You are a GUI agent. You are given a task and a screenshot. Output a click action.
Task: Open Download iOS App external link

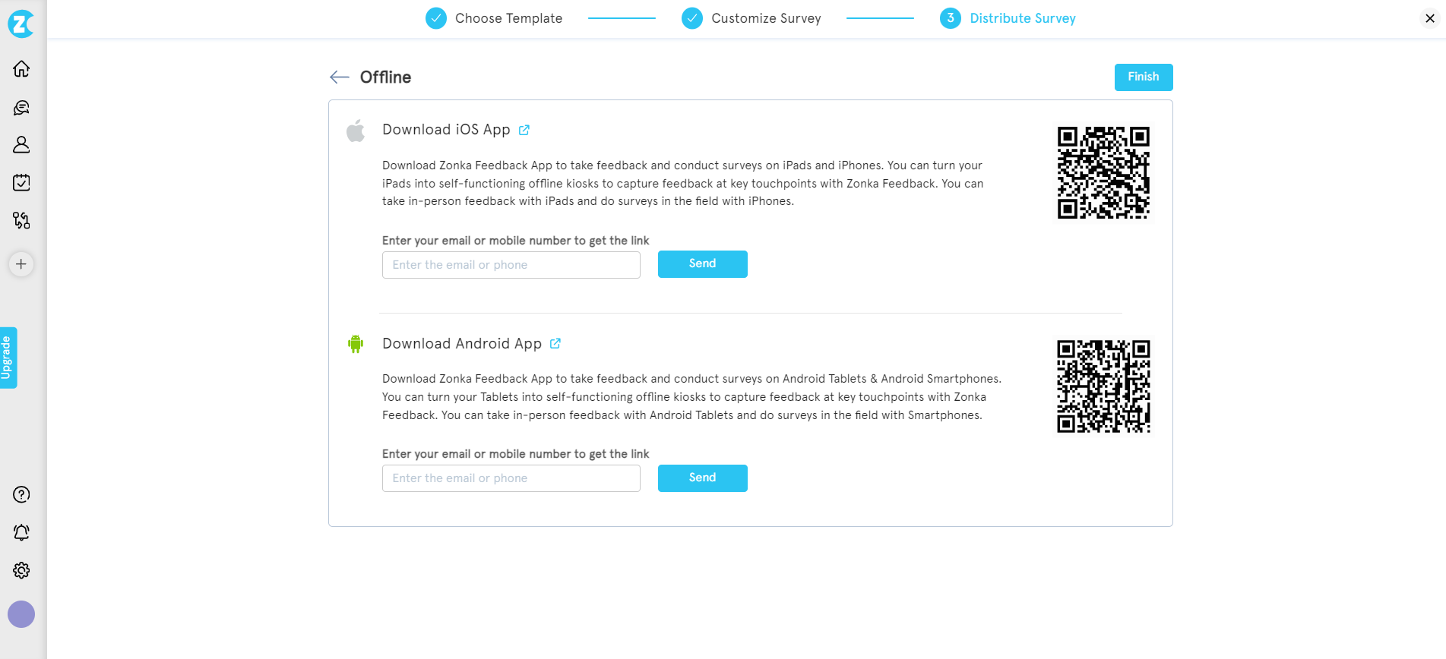pos(524,130)
